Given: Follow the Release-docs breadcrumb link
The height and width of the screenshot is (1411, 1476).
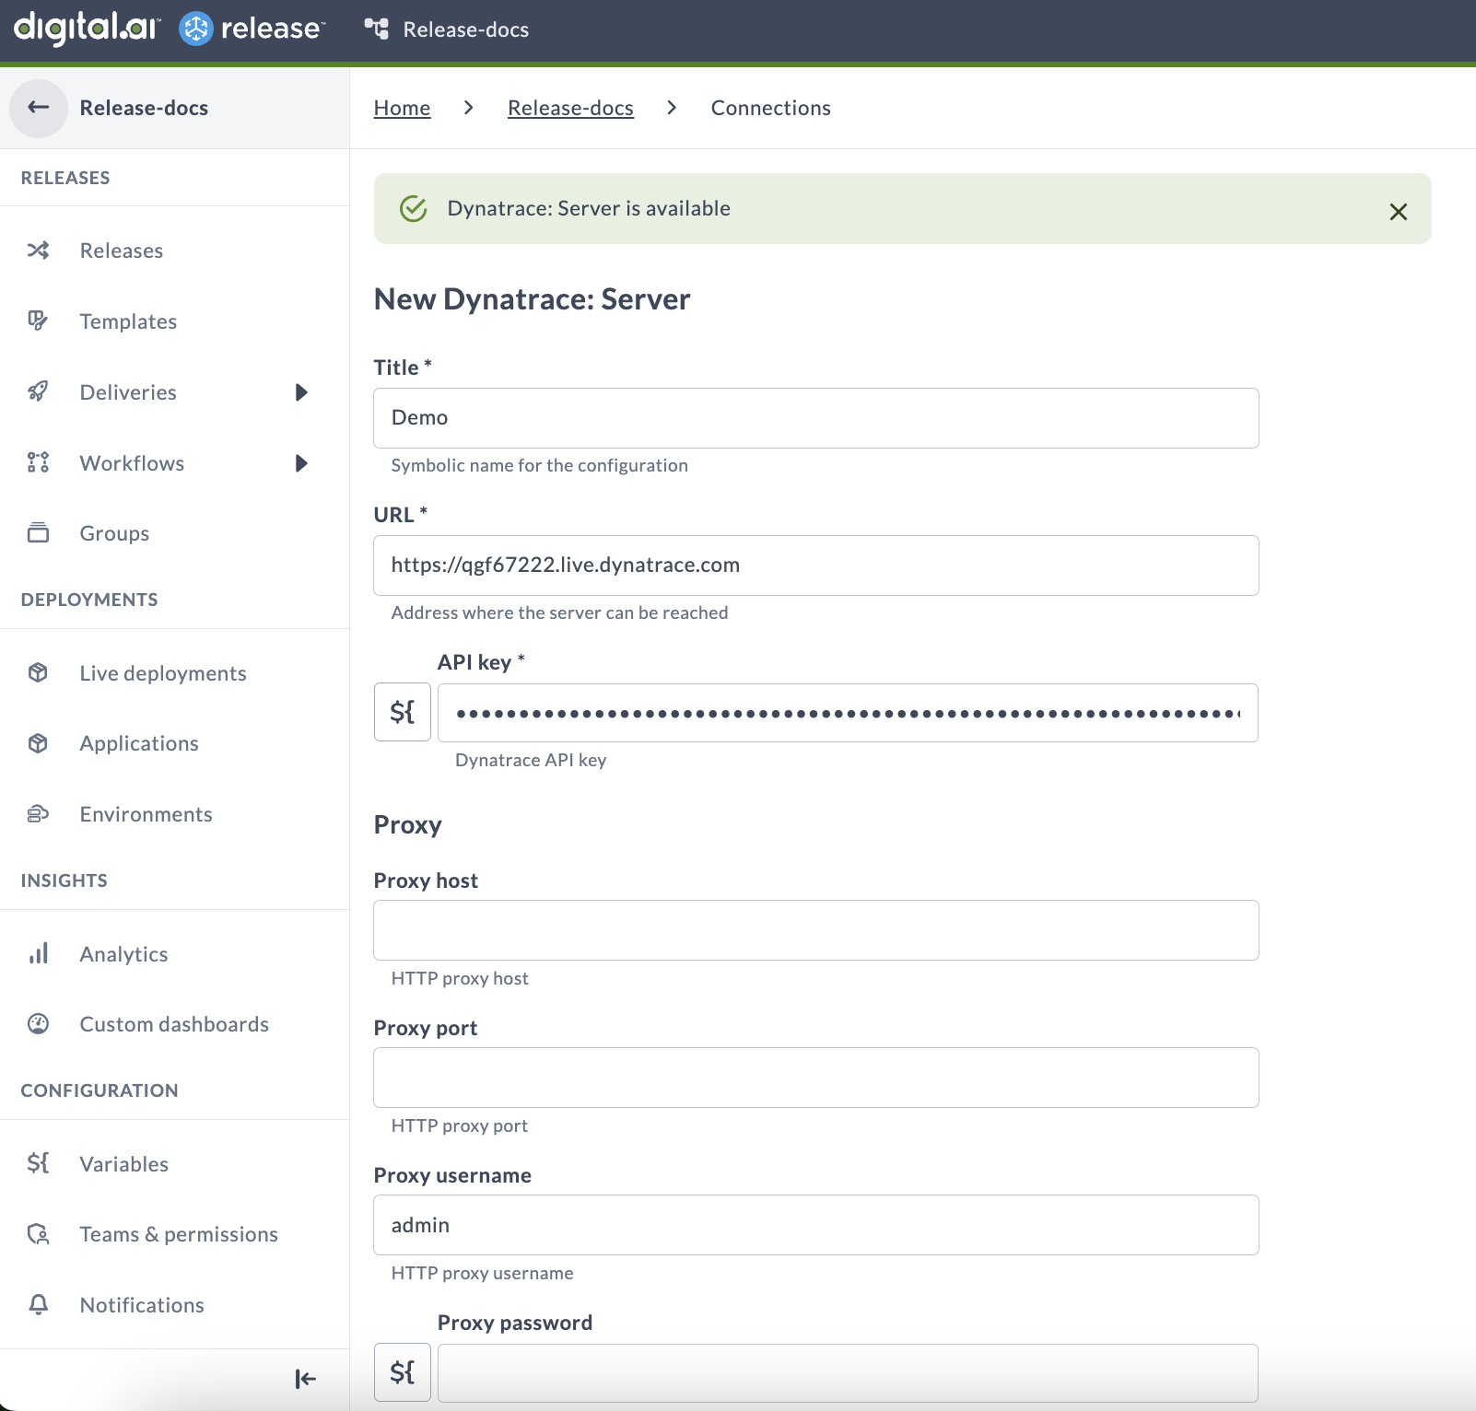Looking at the screenshot, I should [x=570, y=108].
